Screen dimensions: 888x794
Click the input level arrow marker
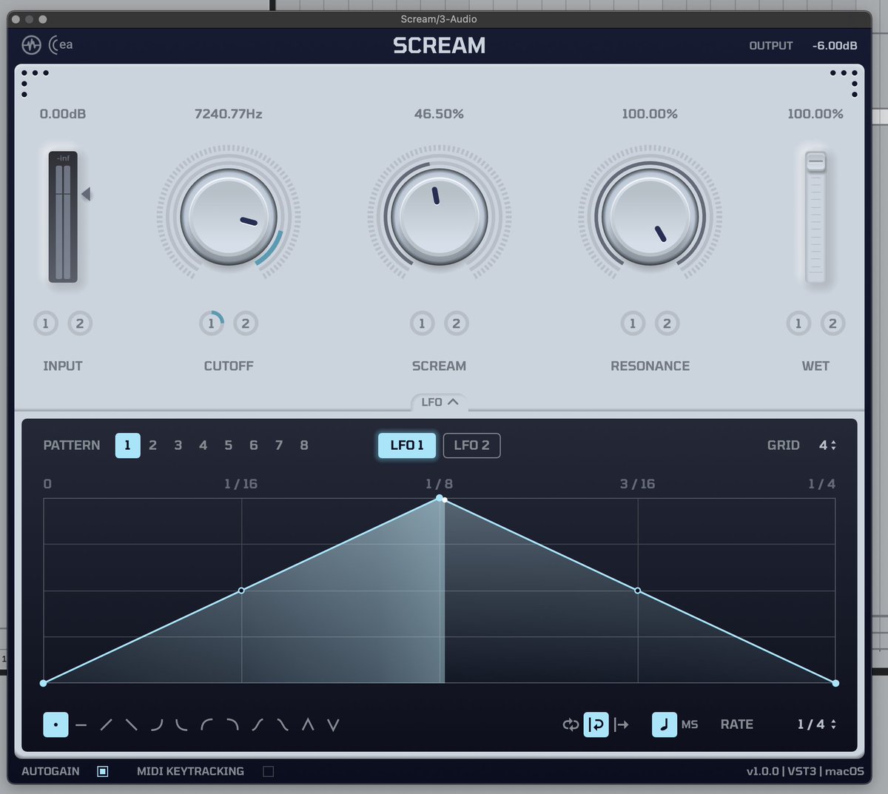86,194
